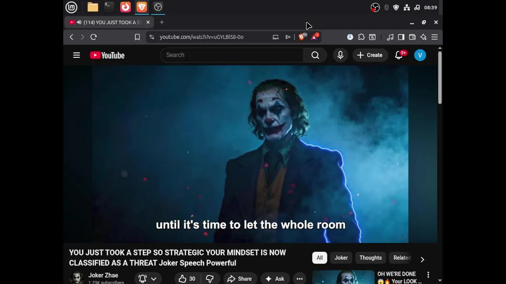Click the search magnifier button

315,55
